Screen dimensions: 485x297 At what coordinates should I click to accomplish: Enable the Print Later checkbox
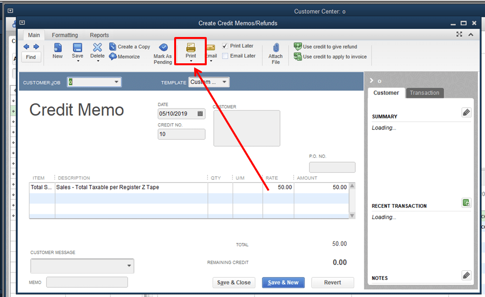click(x=225, y=45)
